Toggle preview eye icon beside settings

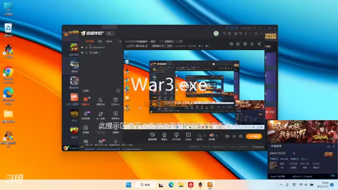[234, 136]
